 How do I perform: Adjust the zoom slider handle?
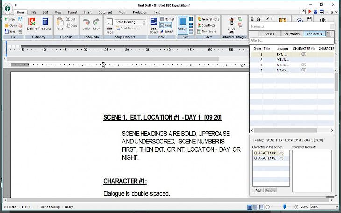(x=284, y=206)
